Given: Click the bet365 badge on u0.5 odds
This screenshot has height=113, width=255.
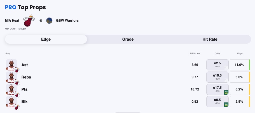Looking at the screenshot, I should point(226,104).
